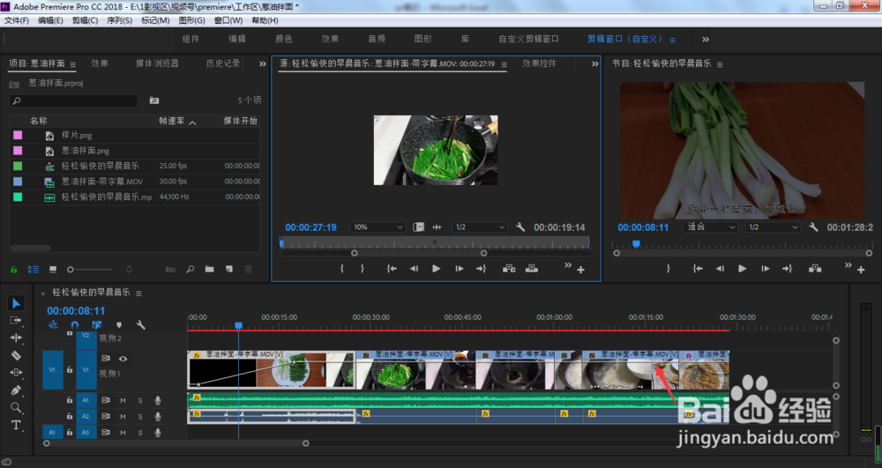Screen dimensions: 882x468
Task: Open 项目: 葱油拌面 panel menu
Action: pos(72,64)
